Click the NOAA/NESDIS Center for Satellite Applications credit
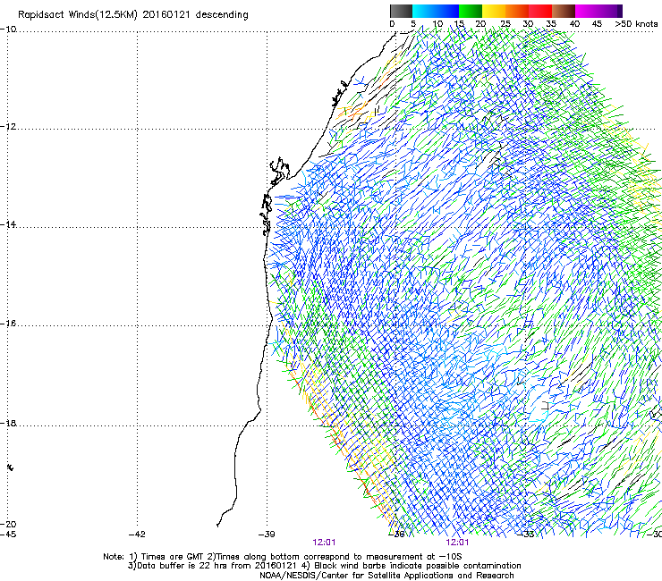Image resolution: width=662 pixels, height=581 pixels. 386,576
